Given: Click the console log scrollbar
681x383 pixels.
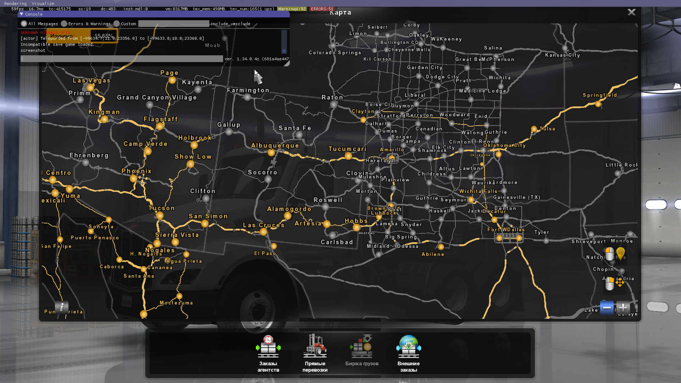Looking at the screenshot, I should (284, 41).
